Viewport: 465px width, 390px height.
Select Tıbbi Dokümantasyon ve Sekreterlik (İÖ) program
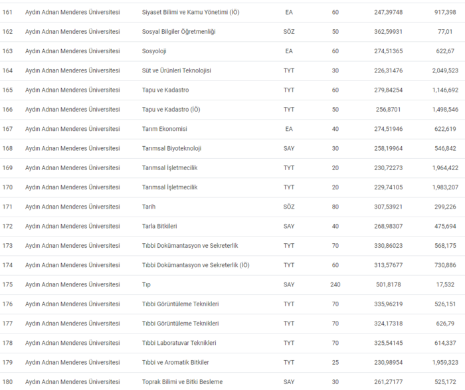tap(196, 265)
